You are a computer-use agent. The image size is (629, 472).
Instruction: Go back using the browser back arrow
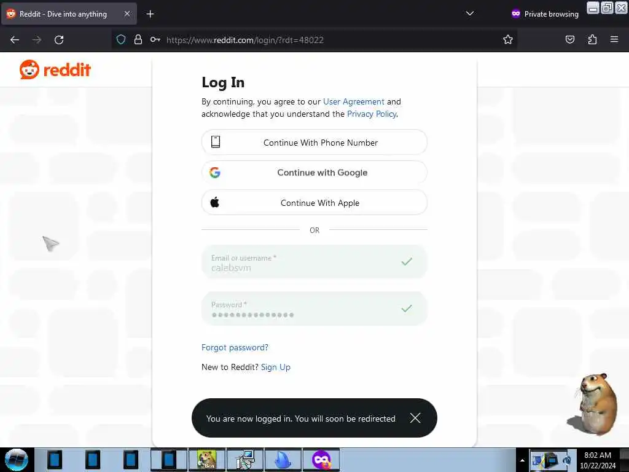pyautogui.click(x=15, y=40)
